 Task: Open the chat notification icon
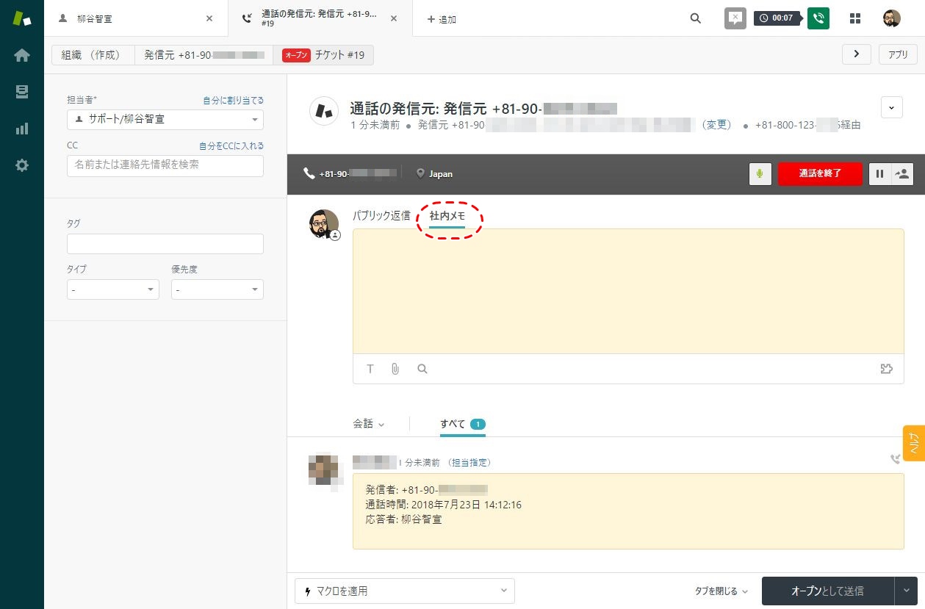click(735, 18)
